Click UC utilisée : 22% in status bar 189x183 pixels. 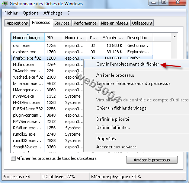pos(59,177)
